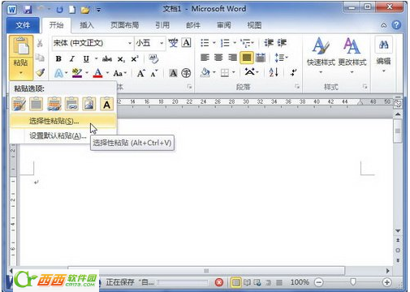
Task: Toggle Italic formatting
Action: [x=72, y=58]
